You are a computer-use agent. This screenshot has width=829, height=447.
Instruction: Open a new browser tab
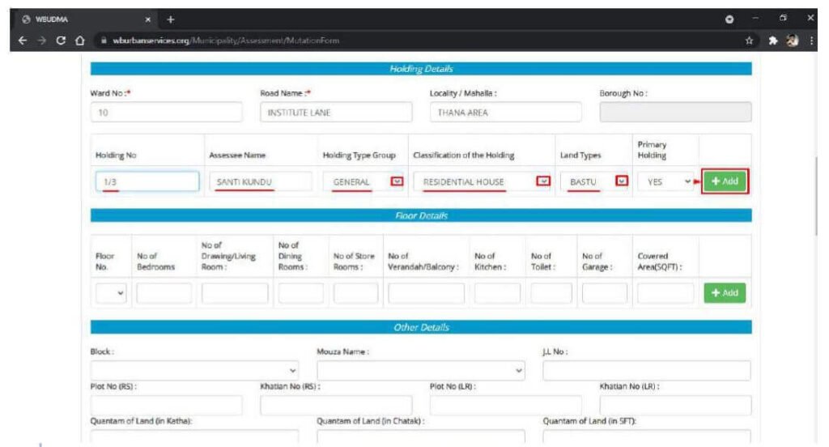[170, 19]
